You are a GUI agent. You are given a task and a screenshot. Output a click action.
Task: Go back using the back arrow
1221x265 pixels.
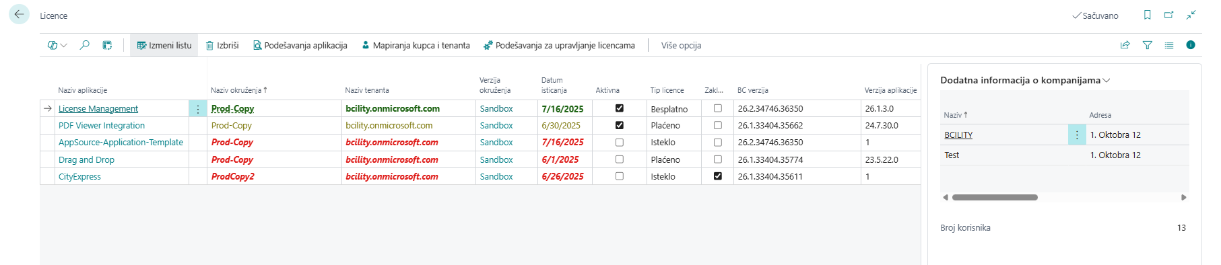pyautogui.click(x=19, y=14)
